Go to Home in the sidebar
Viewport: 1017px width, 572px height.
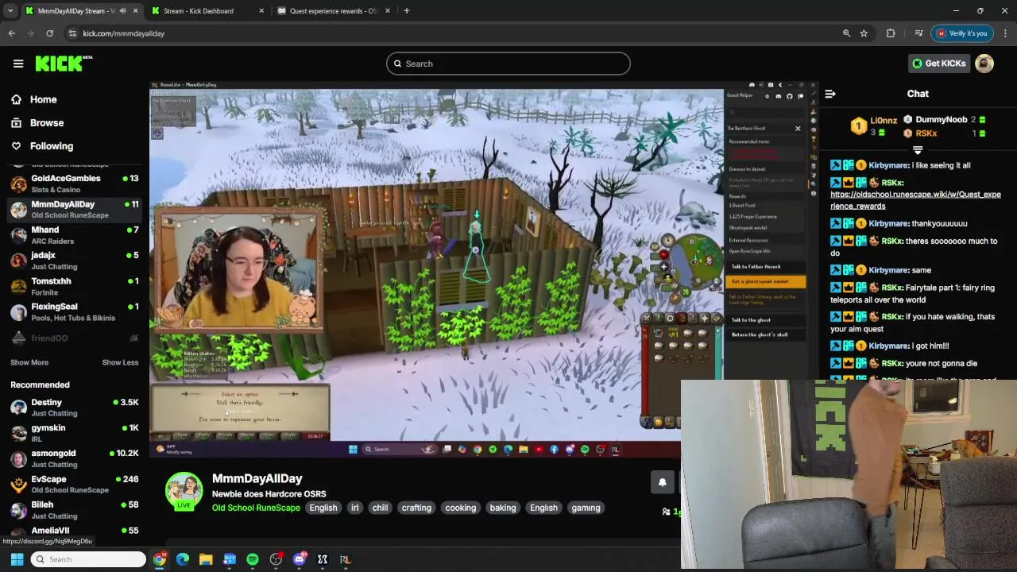[x=44, y=99]
